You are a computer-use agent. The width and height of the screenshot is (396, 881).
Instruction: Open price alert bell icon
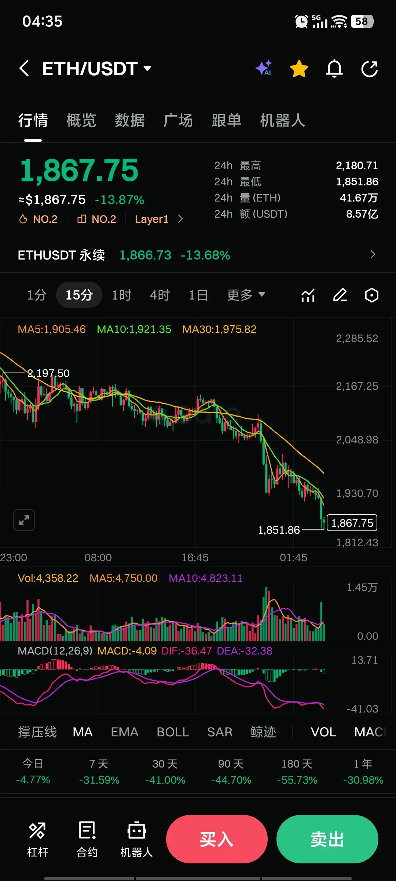(x=334, y=69)
